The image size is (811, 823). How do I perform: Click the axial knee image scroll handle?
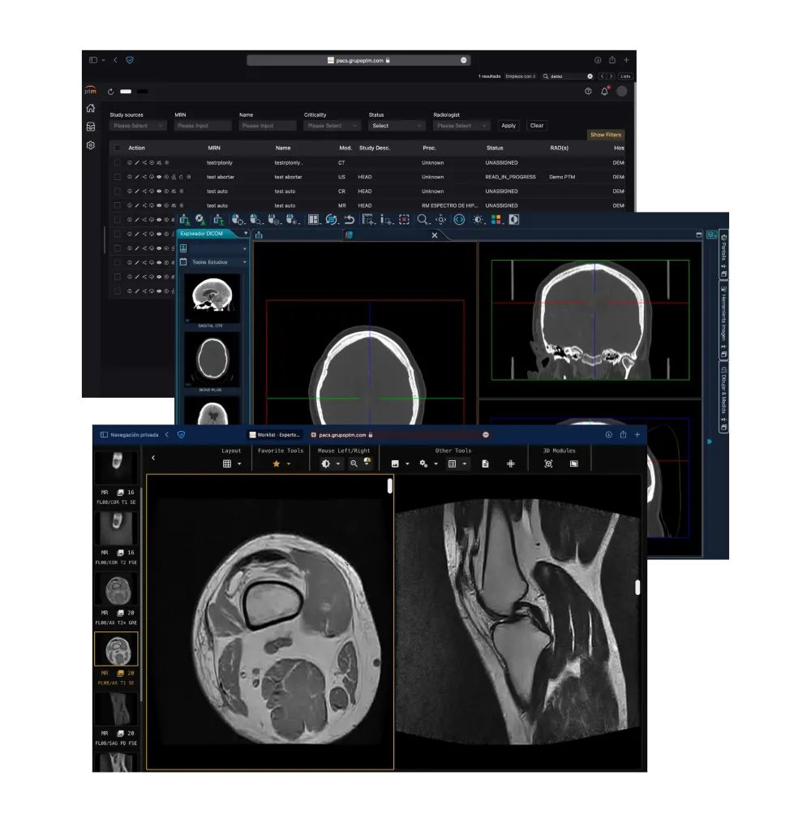point(390,486)
